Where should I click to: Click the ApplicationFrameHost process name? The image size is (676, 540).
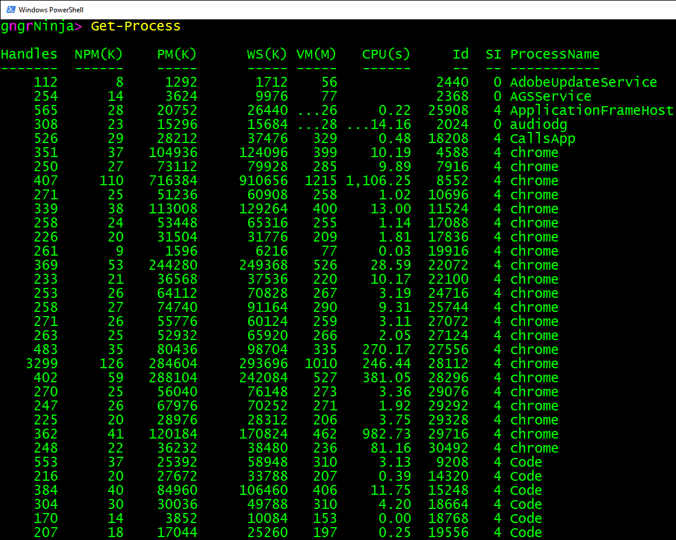pyautogui.click(x=591, y=110)
